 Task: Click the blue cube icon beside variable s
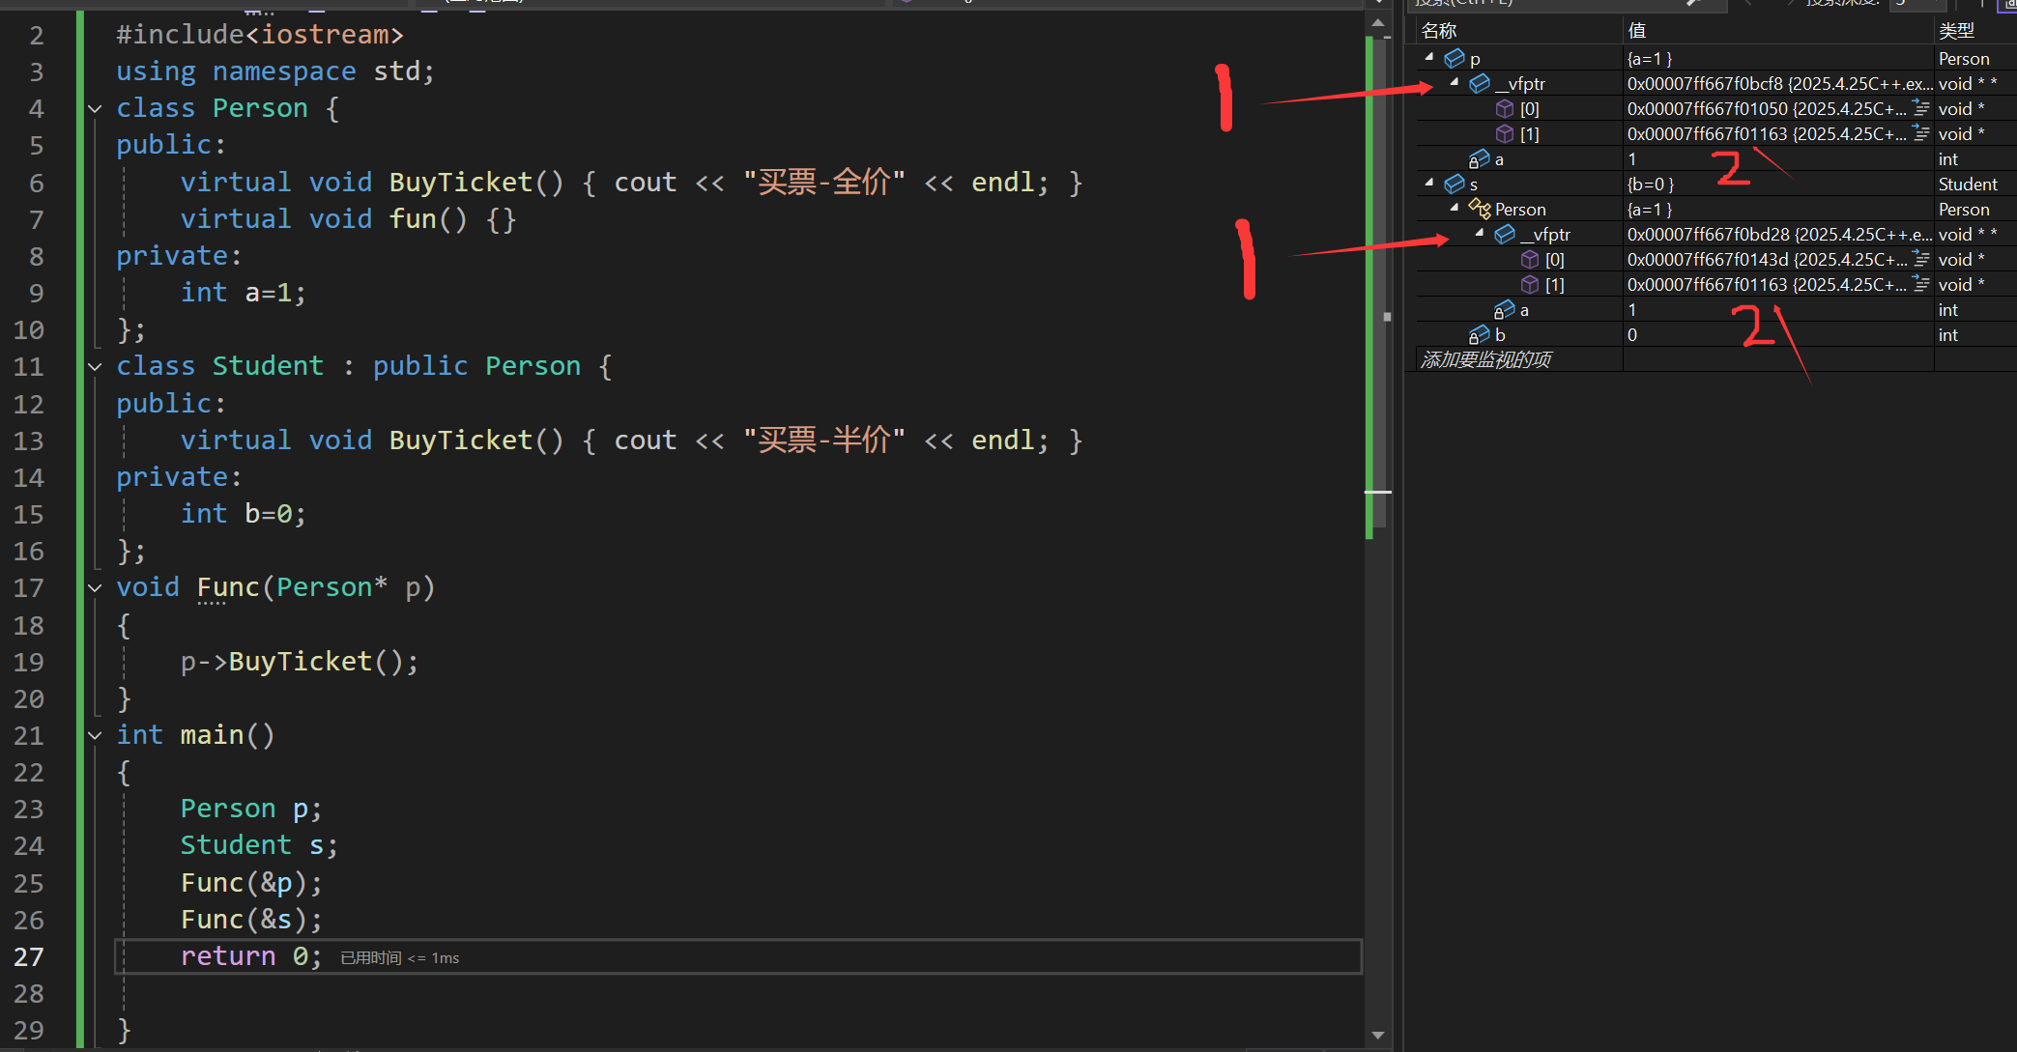(x=1455, y=185)
